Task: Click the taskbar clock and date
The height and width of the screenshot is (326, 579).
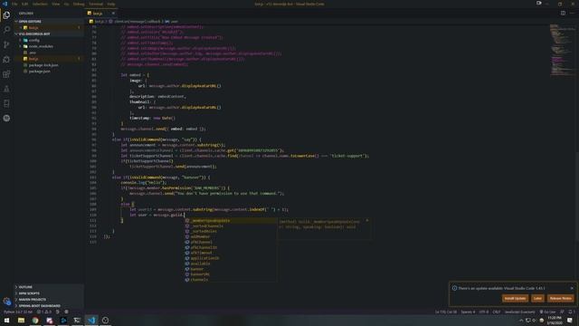Action: (555, 320)
